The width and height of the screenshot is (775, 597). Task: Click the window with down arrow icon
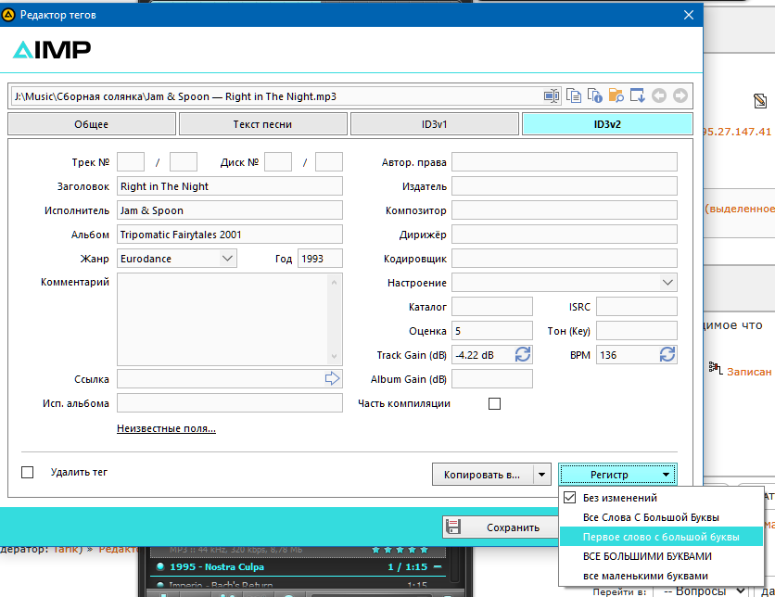tap(638, 95)
